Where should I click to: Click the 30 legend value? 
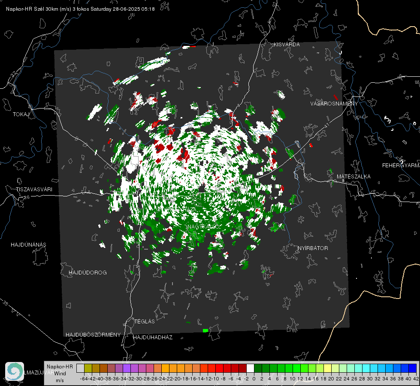pyautogui.click(x=370, y=379)
